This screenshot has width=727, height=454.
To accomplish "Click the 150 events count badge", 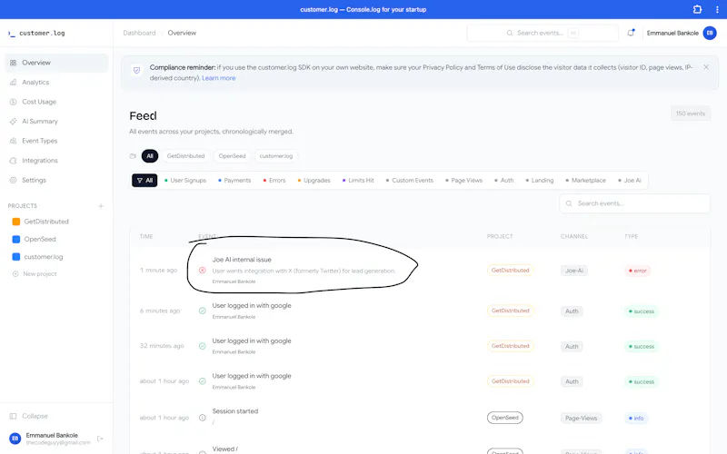I will click(x=691, y=113).
